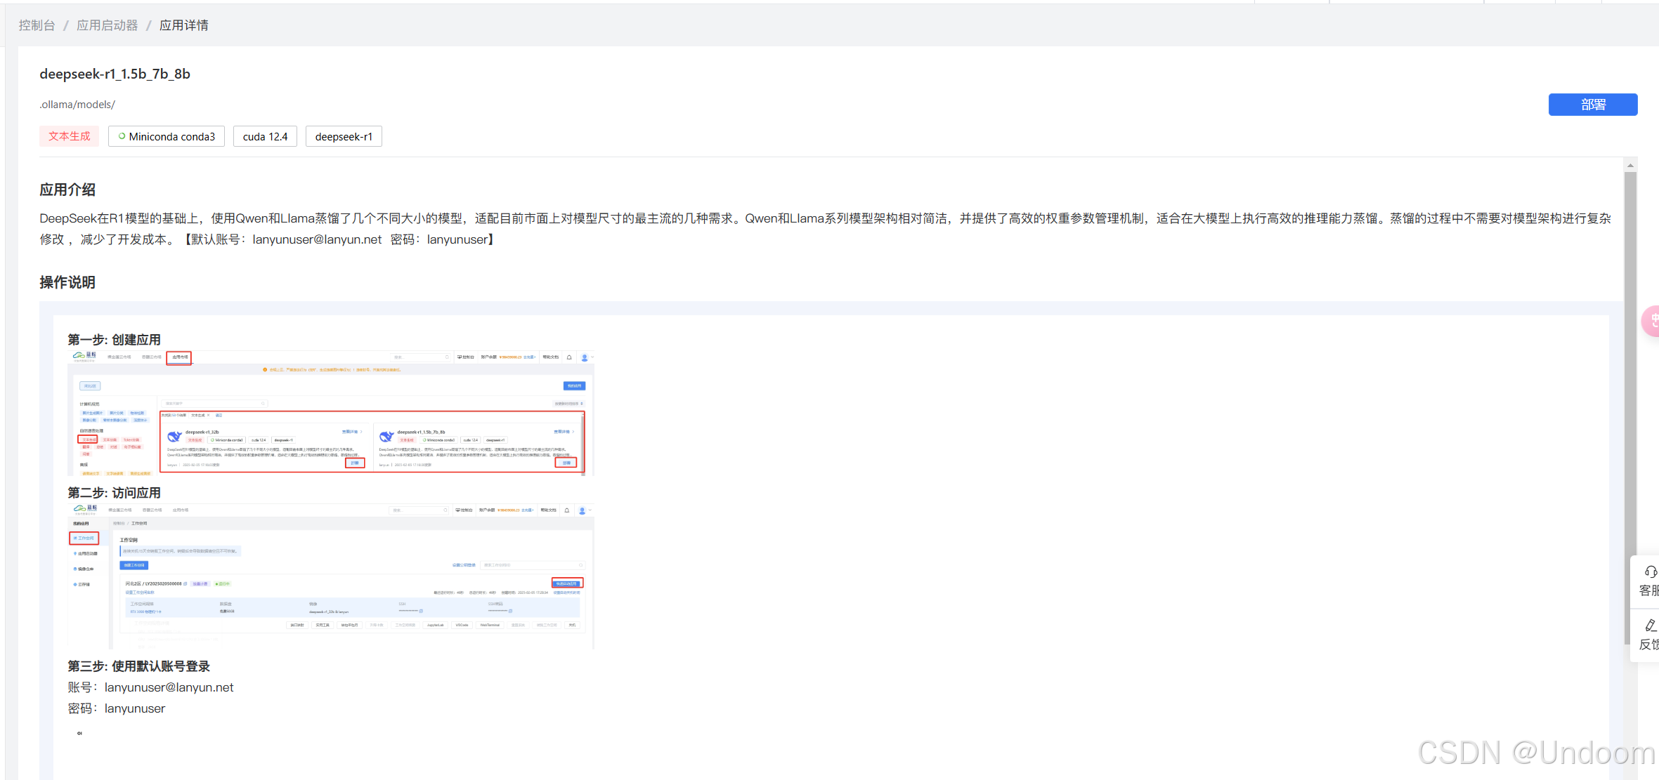Select the 文本生成 tag
This screenshot has width=1659, height=780.
69,136
